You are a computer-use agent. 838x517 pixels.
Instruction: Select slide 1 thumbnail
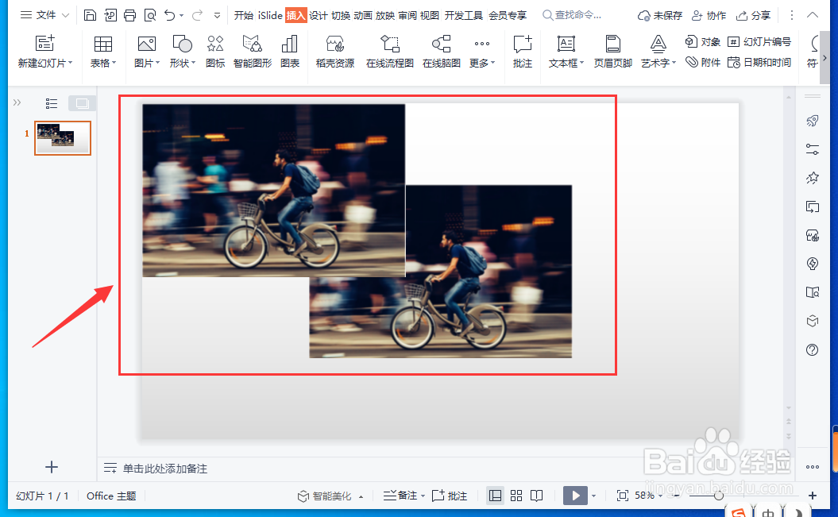(x=63, y=138)
